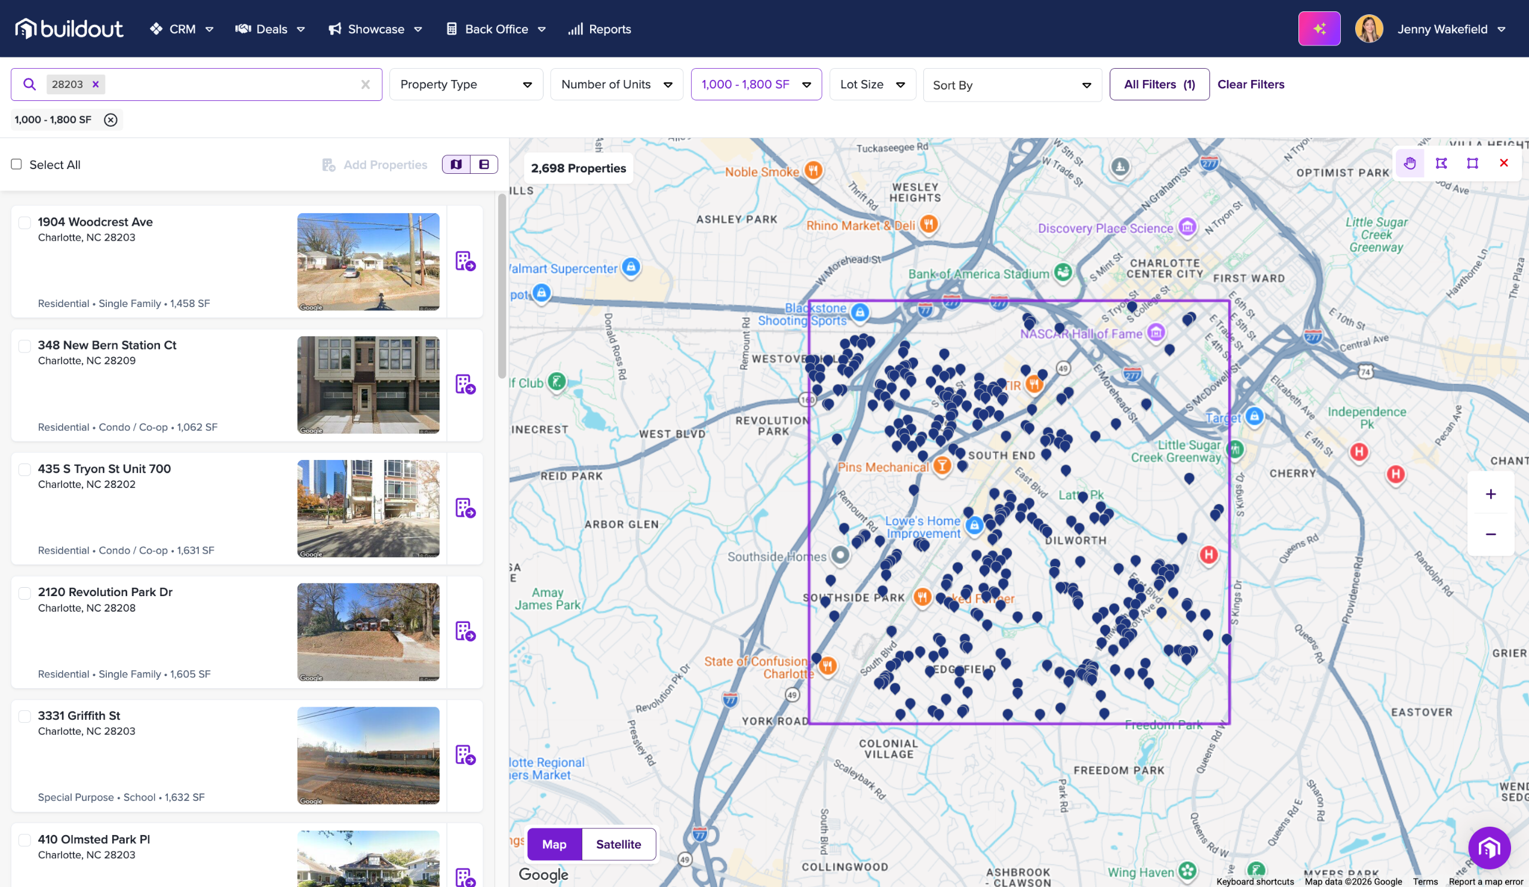Click the Discovery Place Science marker
This screenshot has height=887, width=1529.
1187,227
